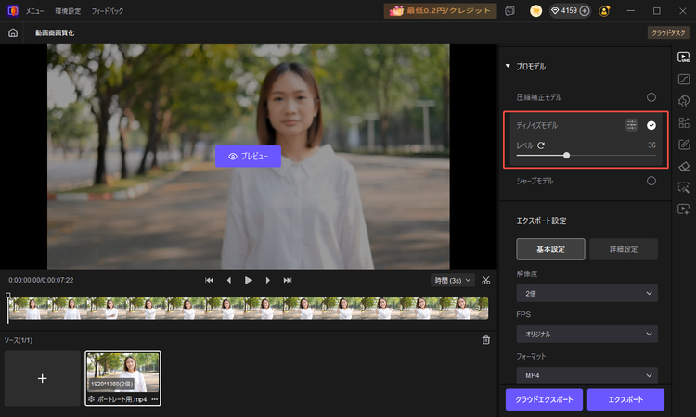Select the 動画高画質化 tab
The height and width of the screenshot is (417, 696).
coord(55,32)
